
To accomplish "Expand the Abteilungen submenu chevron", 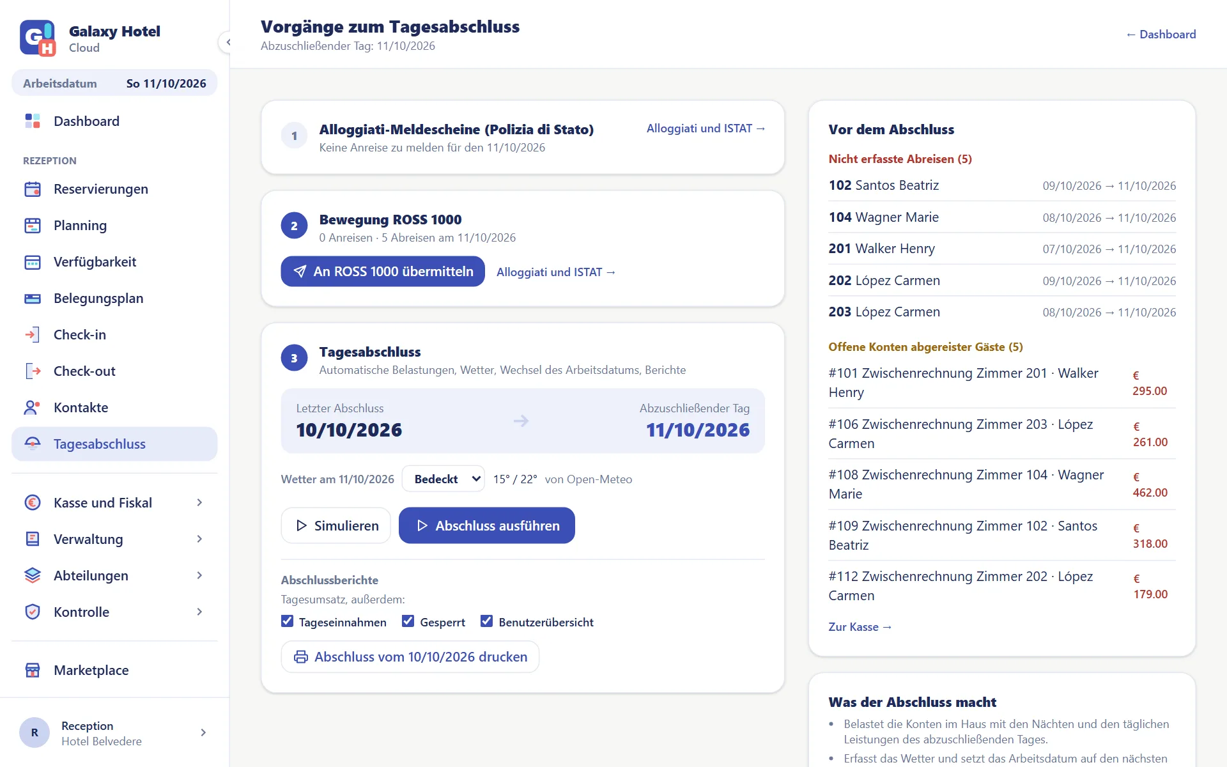I will pyautogui.click(x=199, y=576).
